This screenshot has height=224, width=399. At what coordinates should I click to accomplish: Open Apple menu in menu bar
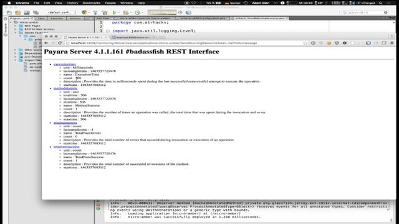pyautogui.click(x=9, y=2)
